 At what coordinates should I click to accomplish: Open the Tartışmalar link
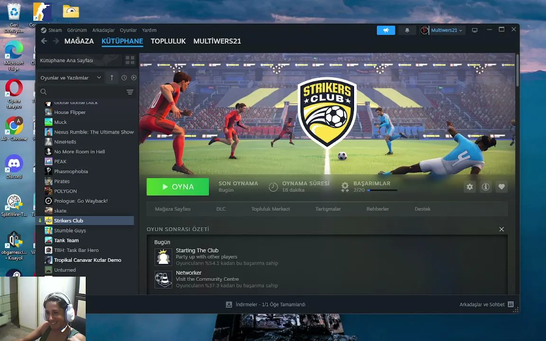328,209
